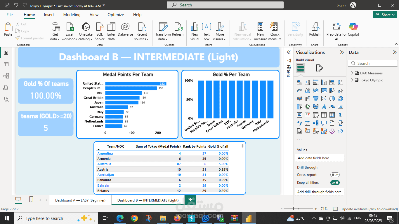
Task: Click the Paste button
Action: click(x=8, y=30)
